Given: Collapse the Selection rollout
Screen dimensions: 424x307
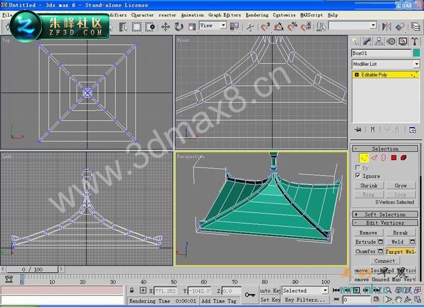Looking at the screenshot, I should click(385, 148).
